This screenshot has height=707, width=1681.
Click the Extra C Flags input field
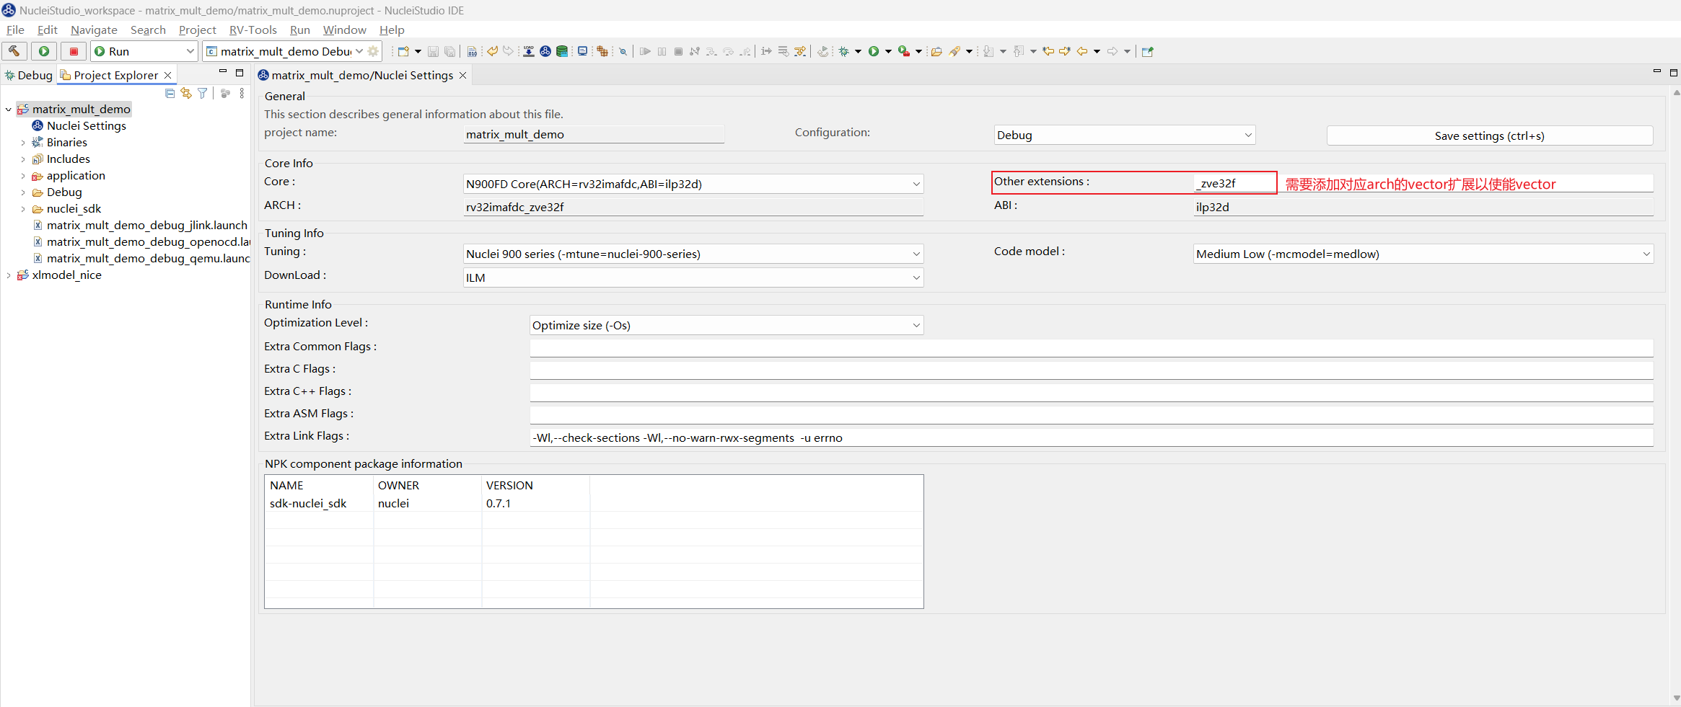(1091, 370)
